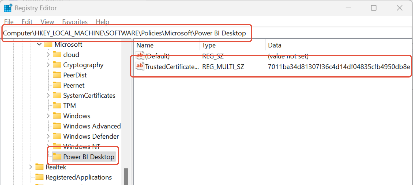Select the TrustedCertificate... value name
This screenshot has height=185, width=413.
click(x=172, y=67)
